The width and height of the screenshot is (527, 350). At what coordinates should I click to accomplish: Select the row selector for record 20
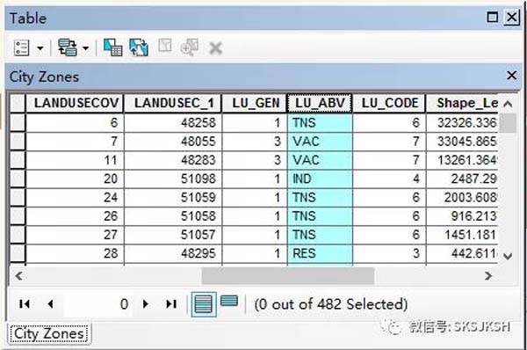pyautogui.click(x=18, y=179)
